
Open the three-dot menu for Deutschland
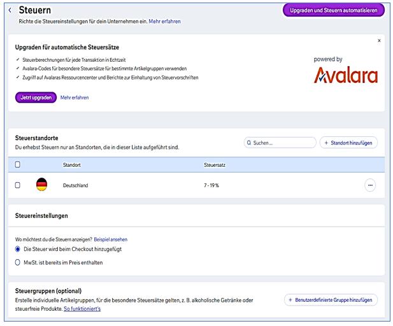pos(370,185)
